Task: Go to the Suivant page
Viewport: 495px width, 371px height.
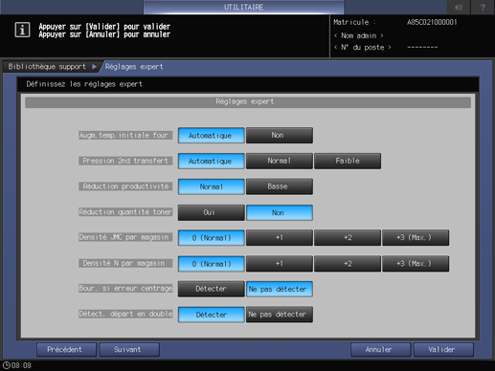Action: pos(129,350)
